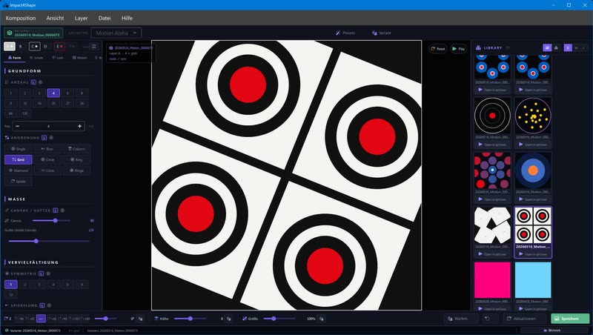This screenshot has height=335, width=593.
Task: Click the plus stepper in Anzahl field
Action: click(79, 126)
